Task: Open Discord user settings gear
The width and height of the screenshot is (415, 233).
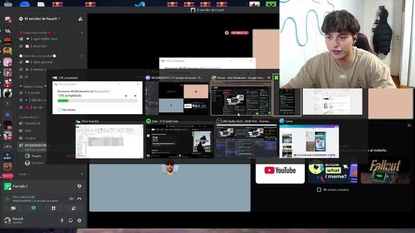Action: [79, 220]
